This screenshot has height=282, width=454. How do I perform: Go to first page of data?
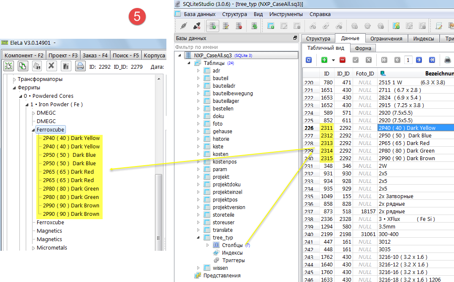[x=384, y=60]
